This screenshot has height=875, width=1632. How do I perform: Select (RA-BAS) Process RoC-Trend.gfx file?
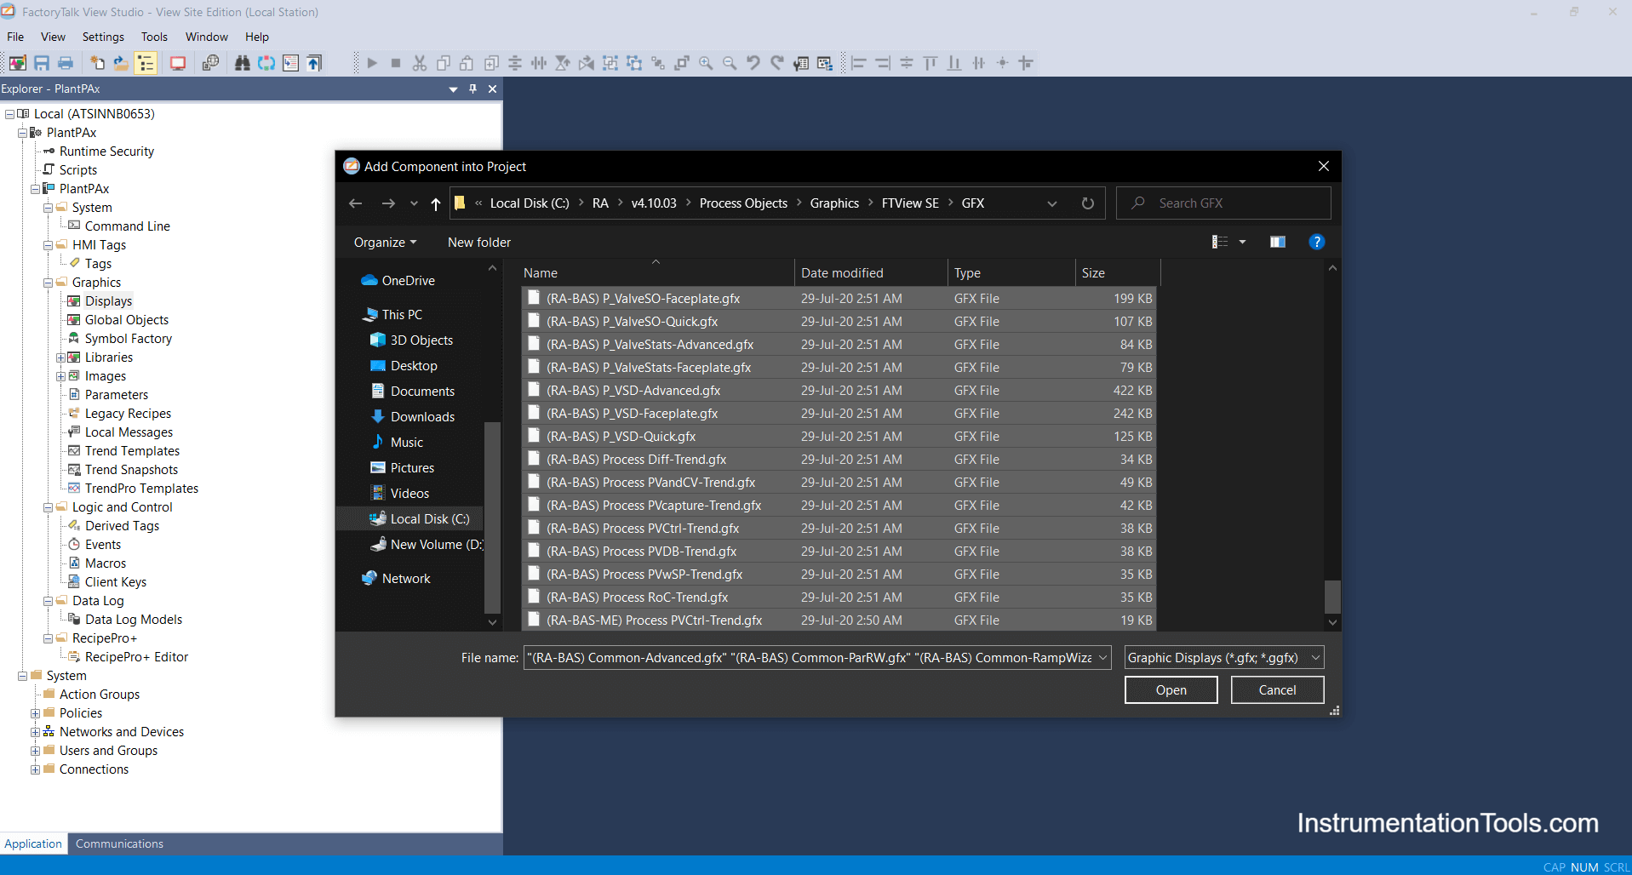coord(839,598)
